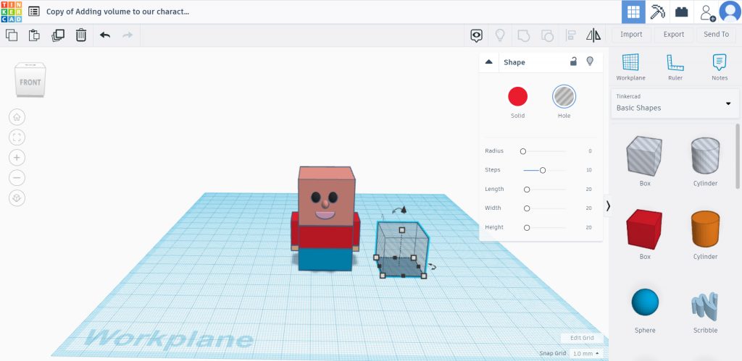Open the user profile avatar
This screenshot has height=361, width=742.
(730, 12)
